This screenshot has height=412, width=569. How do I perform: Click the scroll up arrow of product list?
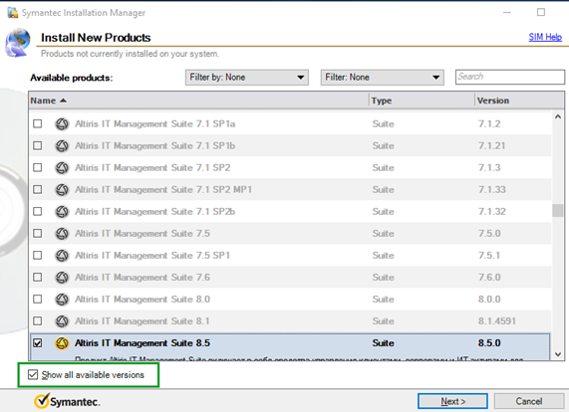558,116
